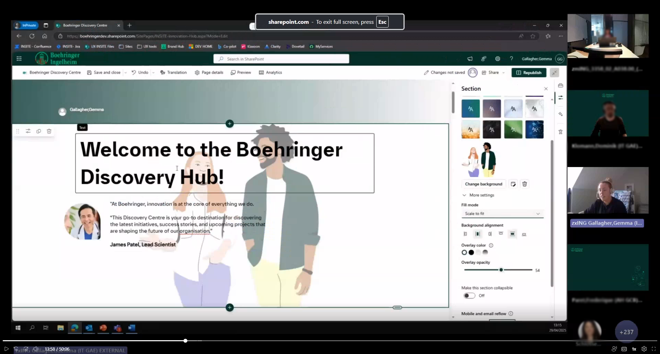Collapse the property pane with the arrows icon
Screen dimensions: 660x354
[554, 72]
